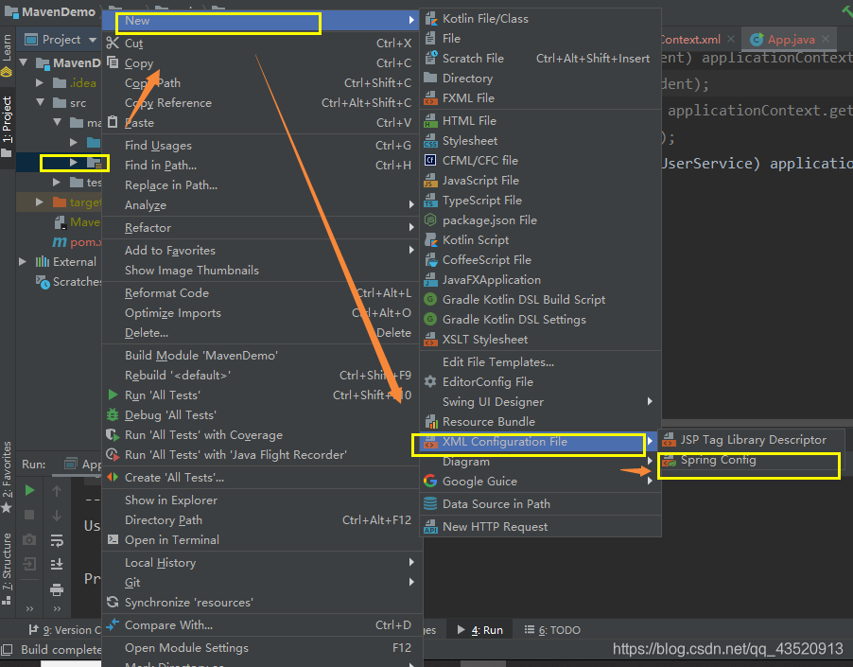Create a JavaScript File
Screen dimensions: 853x667
540,181
